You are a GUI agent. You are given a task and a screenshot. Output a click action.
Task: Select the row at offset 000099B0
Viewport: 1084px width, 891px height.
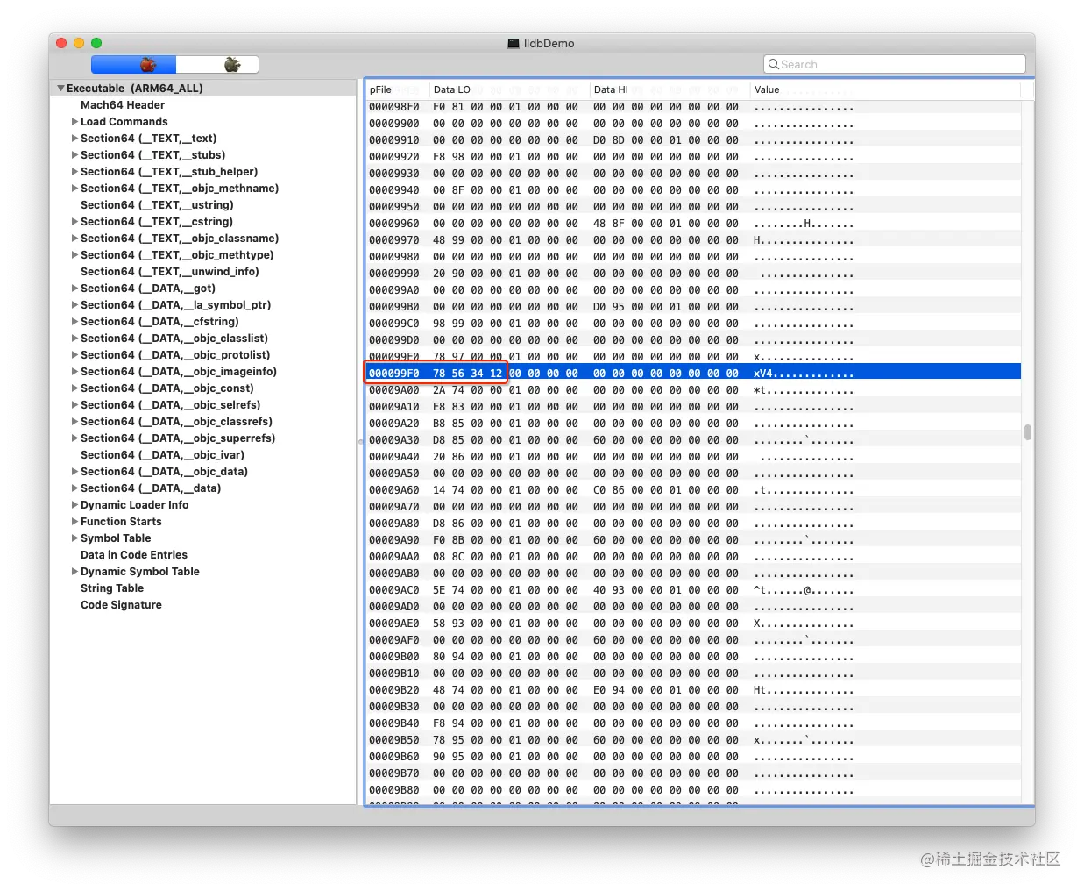tap(693, 306)
